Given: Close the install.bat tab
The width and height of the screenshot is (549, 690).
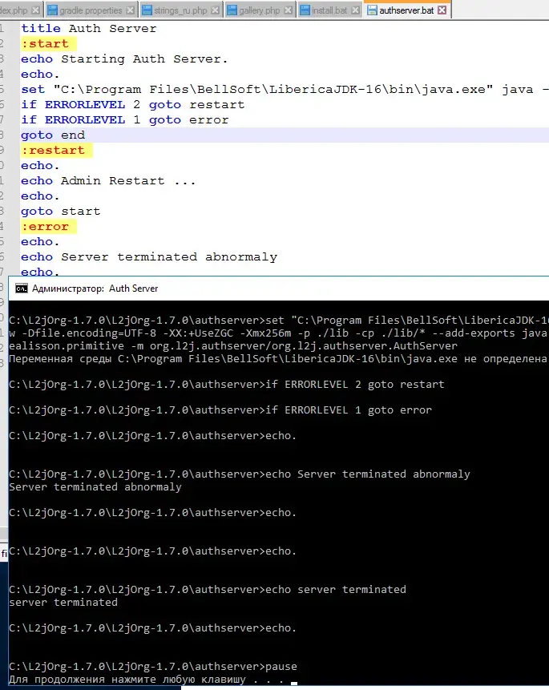Looking at the screenshot, I should (355, 10).
